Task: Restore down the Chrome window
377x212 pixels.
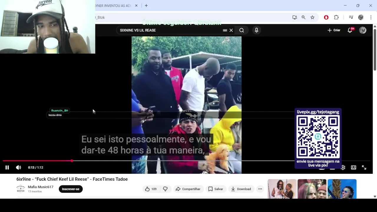Action: pyautogui.click(x=358, y=6)
